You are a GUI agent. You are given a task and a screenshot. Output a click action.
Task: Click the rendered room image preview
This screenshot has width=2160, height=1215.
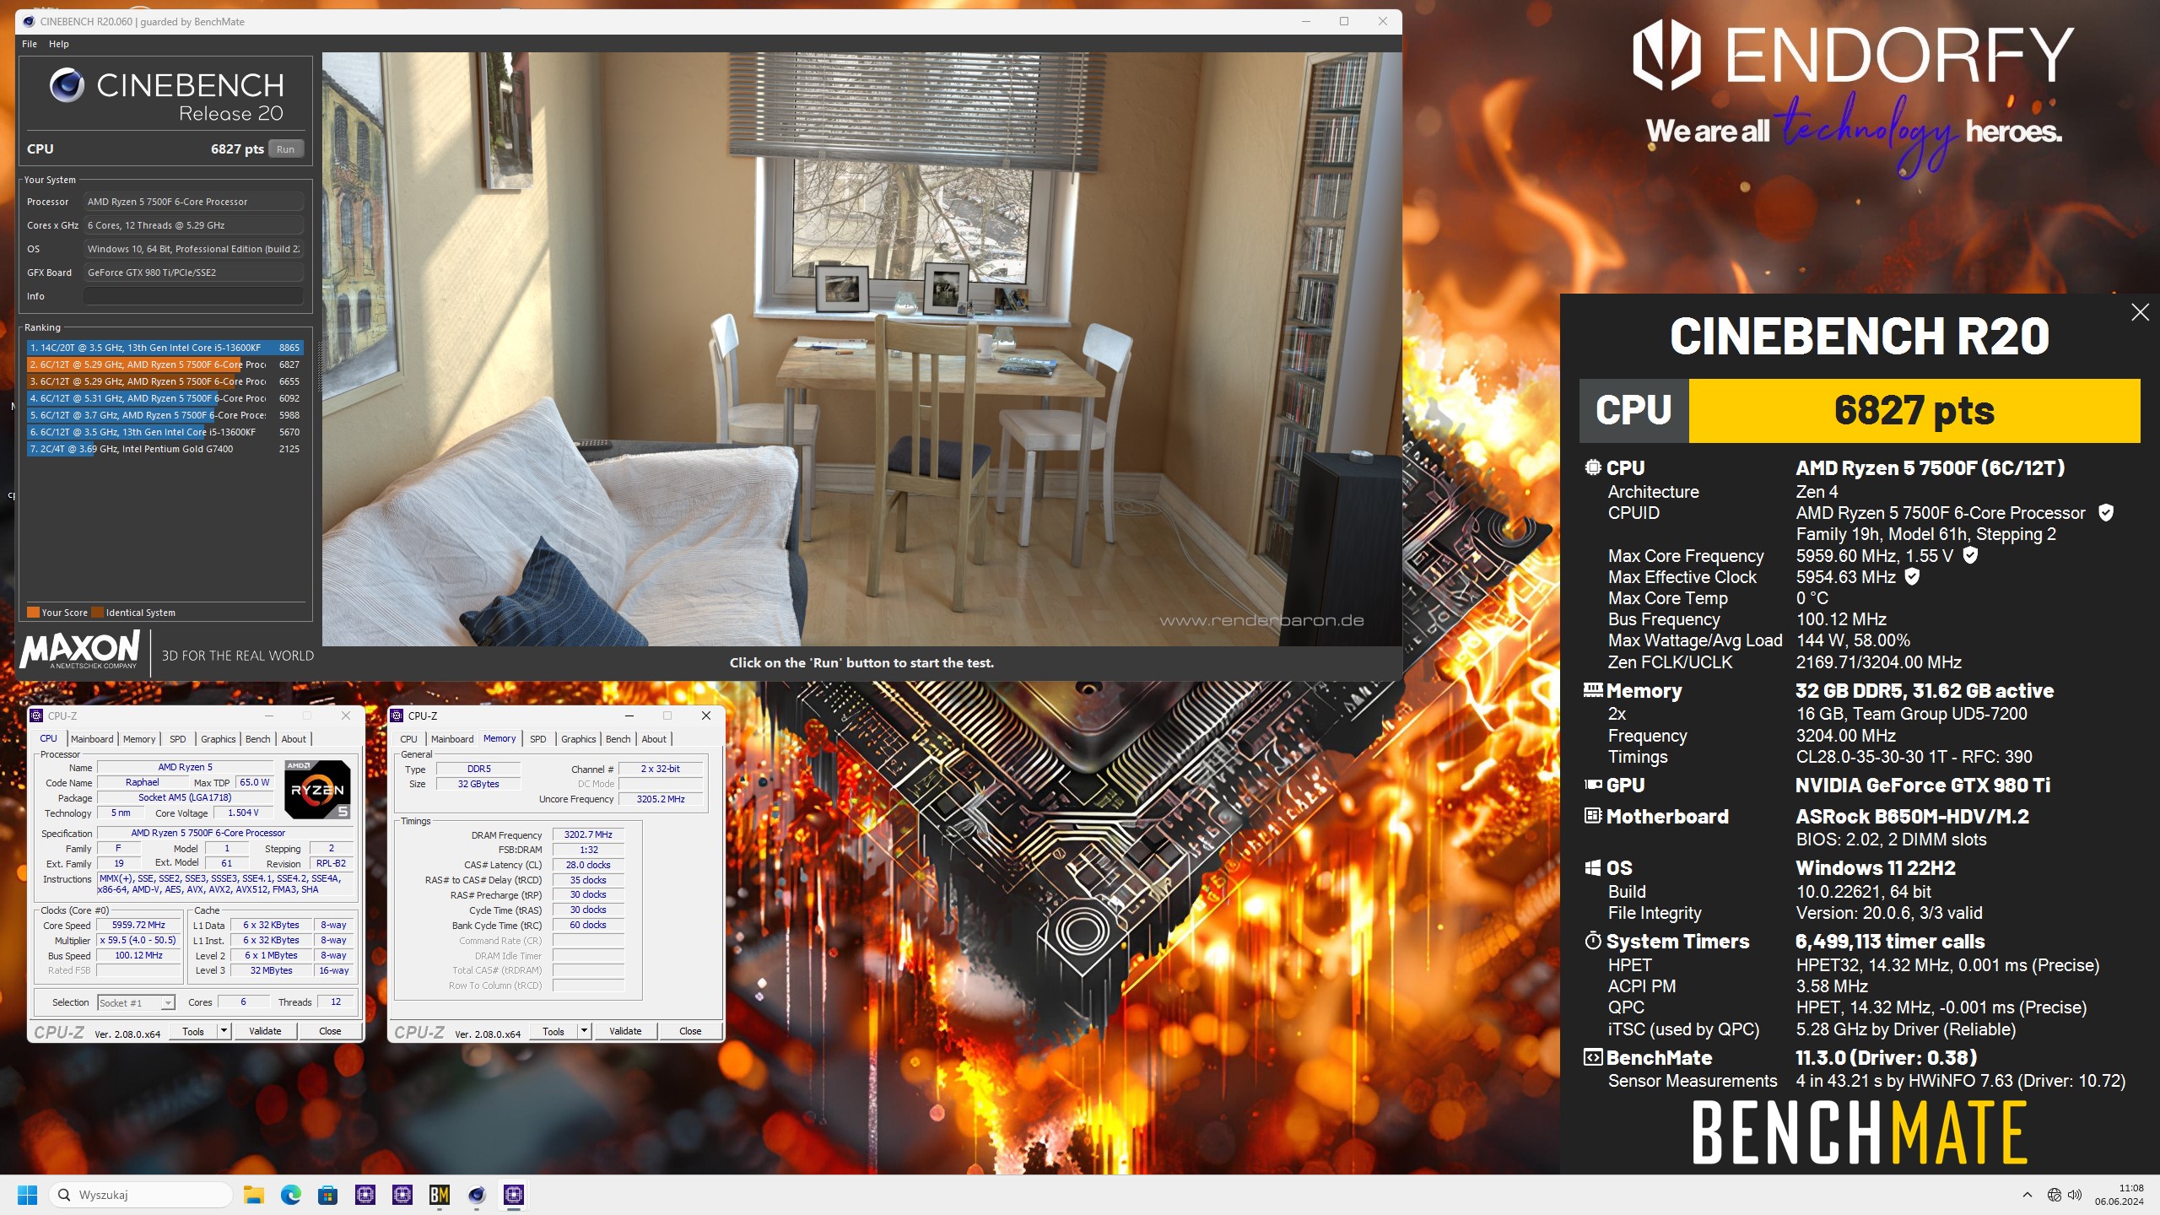click(861, 349)
